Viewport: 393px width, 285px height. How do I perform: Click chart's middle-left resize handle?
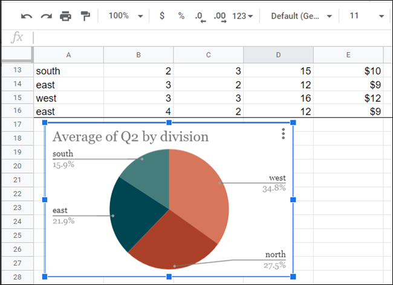pos(45,200)
